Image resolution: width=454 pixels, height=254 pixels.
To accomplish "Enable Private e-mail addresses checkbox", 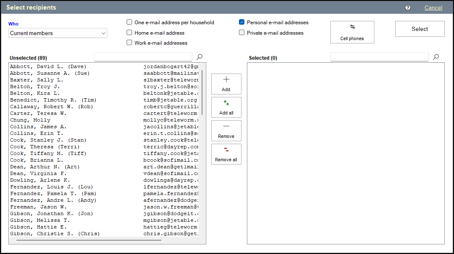I will (x=242, y=33).
